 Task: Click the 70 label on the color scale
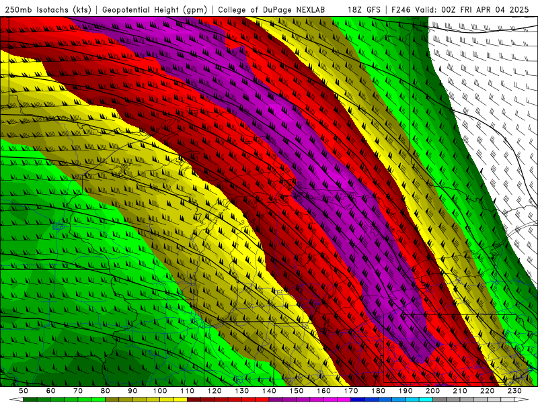pyautogui.click(x=78, y=391)
